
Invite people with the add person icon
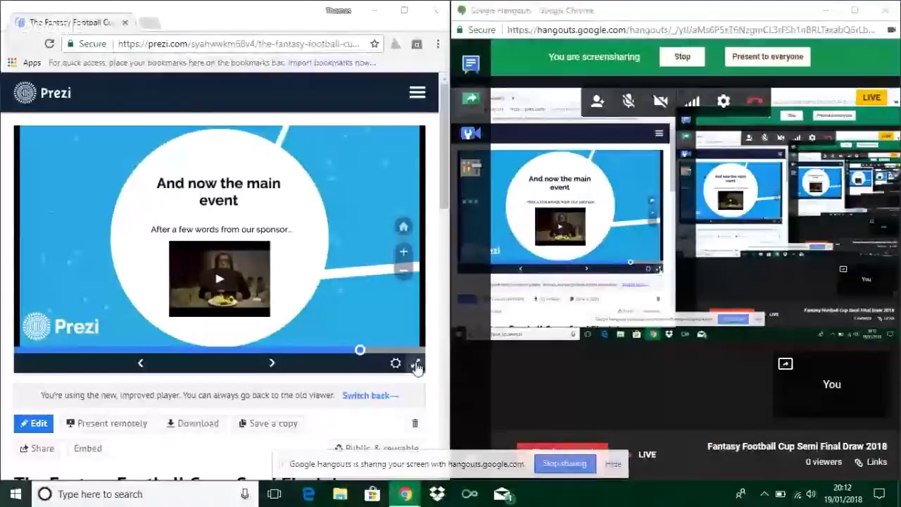coord(598,101)
